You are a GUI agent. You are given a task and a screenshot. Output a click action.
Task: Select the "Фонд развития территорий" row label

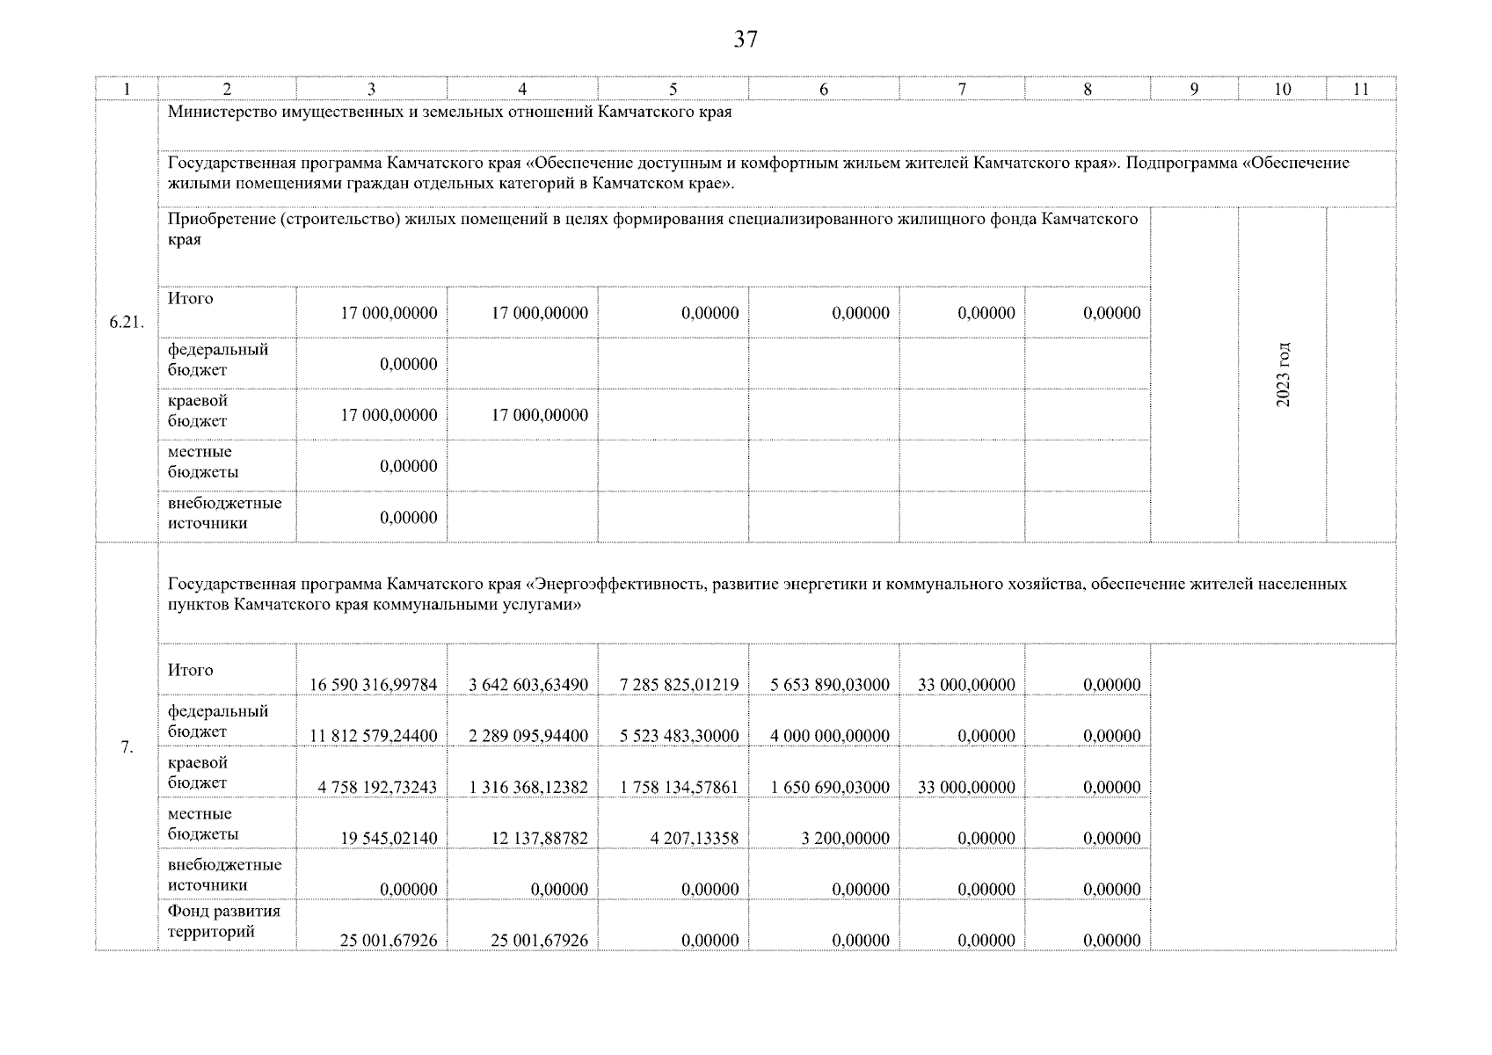point(224,921)
